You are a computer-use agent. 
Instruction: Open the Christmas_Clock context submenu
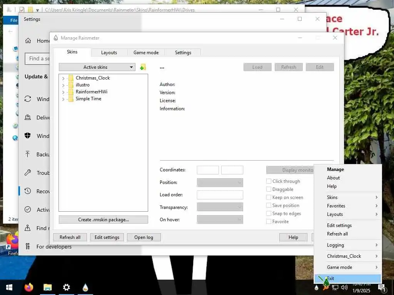[x=348, y=256]
